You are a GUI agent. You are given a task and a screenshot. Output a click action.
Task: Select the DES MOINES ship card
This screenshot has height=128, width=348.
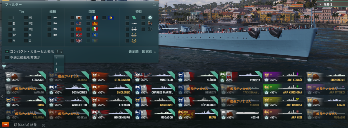coord(69,90)
